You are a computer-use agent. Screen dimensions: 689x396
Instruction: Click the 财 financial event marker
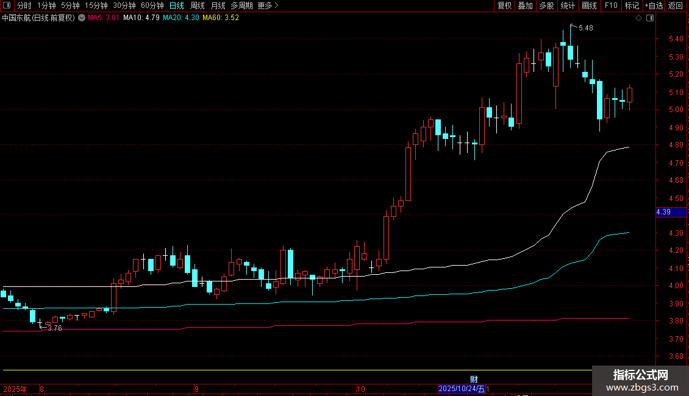(x=474, y=380)
